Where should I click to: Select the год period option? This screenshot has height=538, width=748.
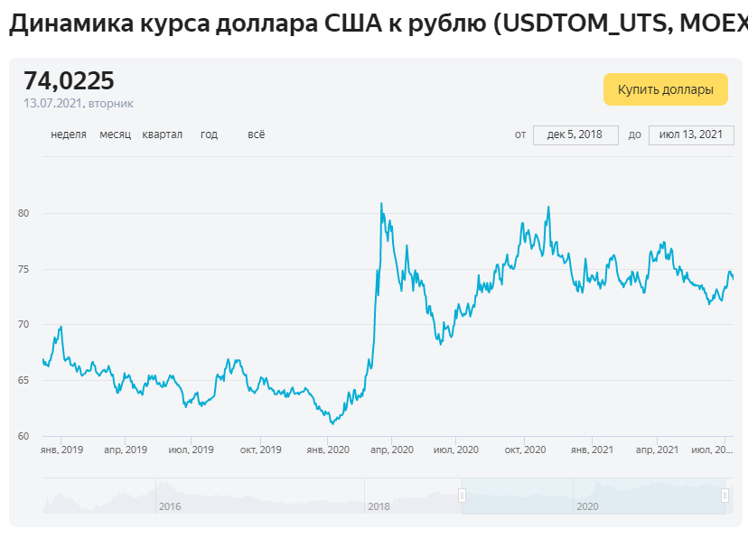[x=209, y=134]
